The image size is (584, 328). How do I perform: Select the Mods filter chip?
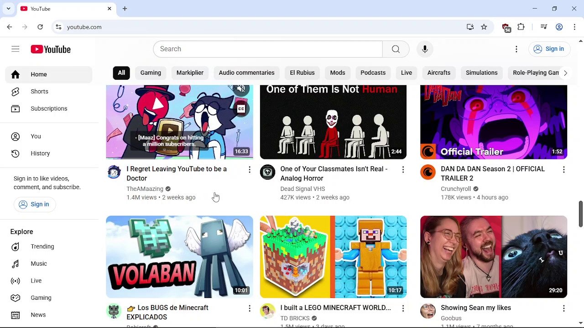[338, 73]
